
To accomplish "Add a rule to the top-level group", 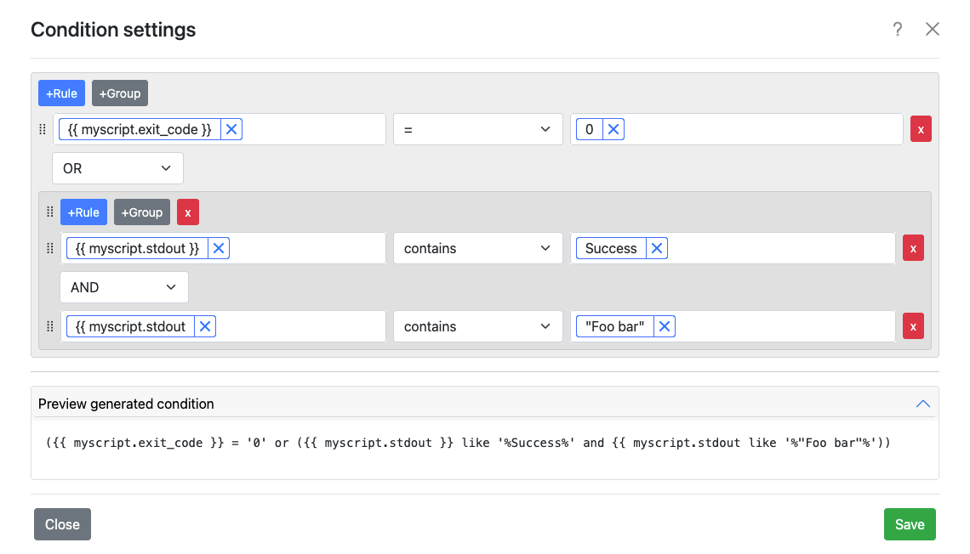I will point(61,93).
